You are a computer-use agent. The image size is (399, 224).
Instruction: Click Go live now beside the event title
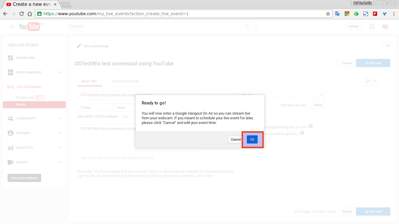click(373, 63)
